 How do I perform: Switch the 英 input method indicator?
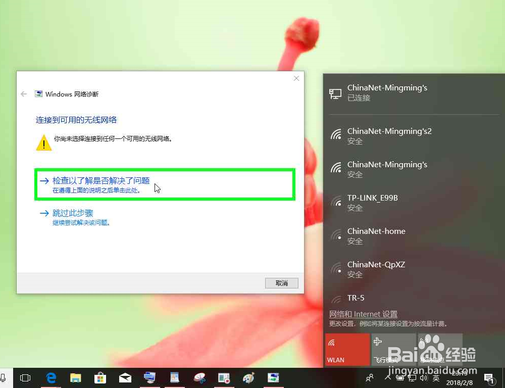point(436,378)
